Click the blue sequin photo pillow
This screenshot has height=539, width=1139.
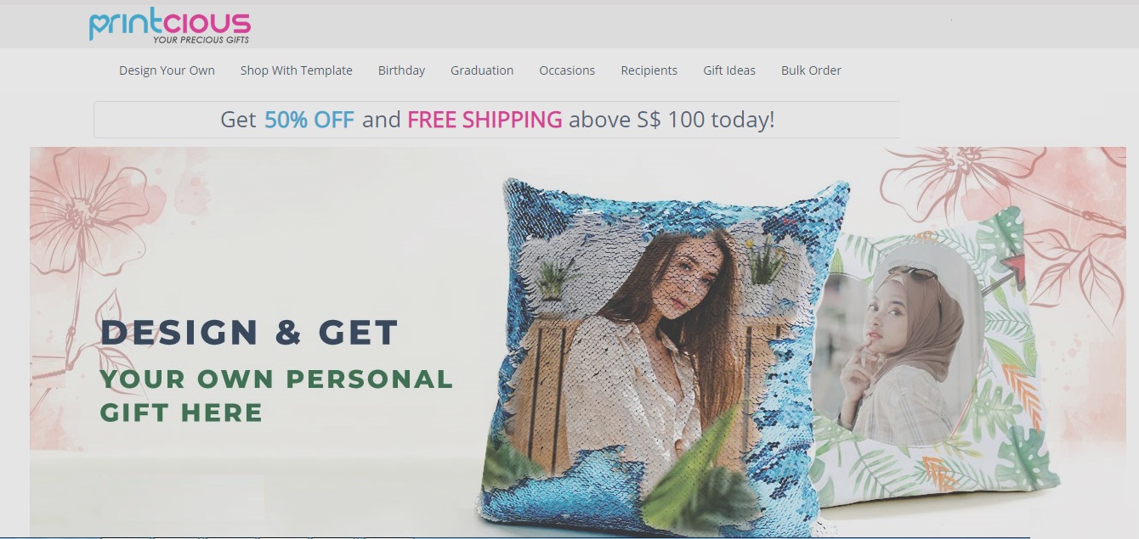tap(663, 357)
